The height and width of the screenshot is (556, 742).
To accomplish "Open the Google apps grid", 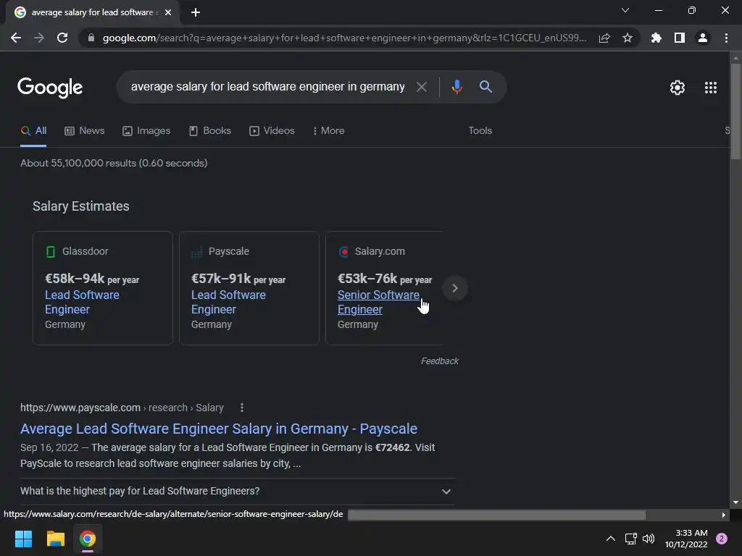I will [710, 88].
